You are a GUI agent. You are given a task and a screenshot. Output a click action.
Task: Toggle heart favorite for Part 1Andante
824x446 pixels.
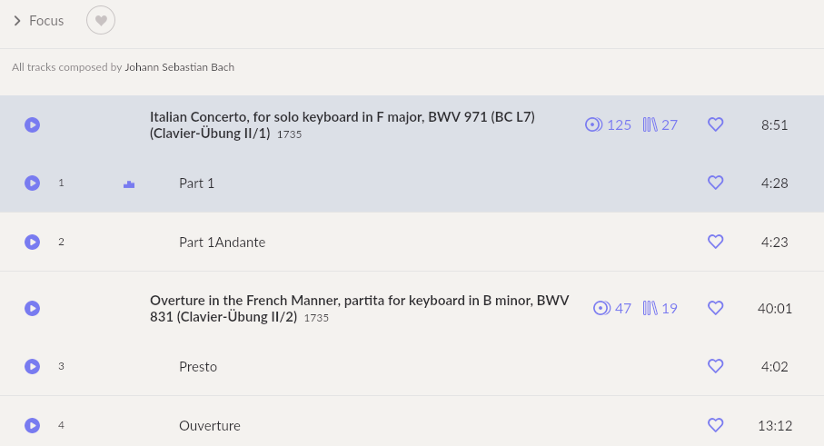tap(715, 241)
